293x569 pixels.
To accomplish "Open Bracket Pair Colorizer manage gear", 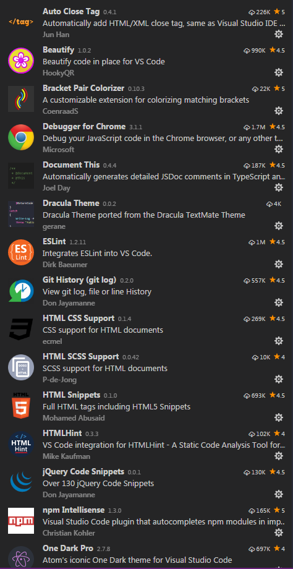I will coord(279,111).
